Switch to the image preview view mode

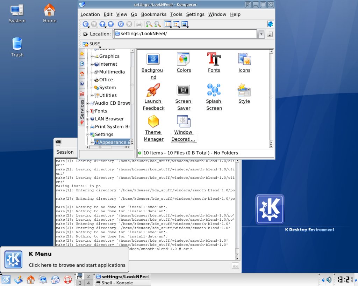click(185, 24)
